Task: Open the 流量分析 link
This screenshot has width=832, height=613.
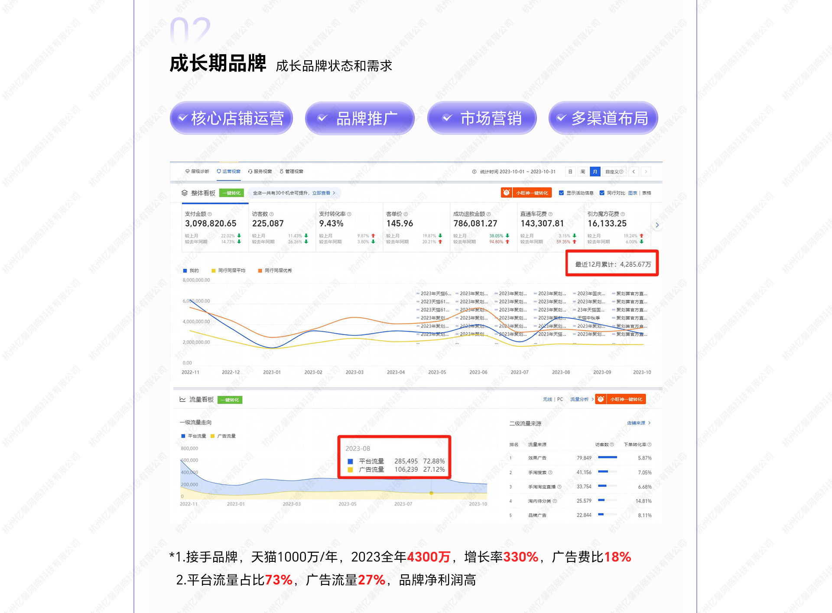Action: (579, 399)
